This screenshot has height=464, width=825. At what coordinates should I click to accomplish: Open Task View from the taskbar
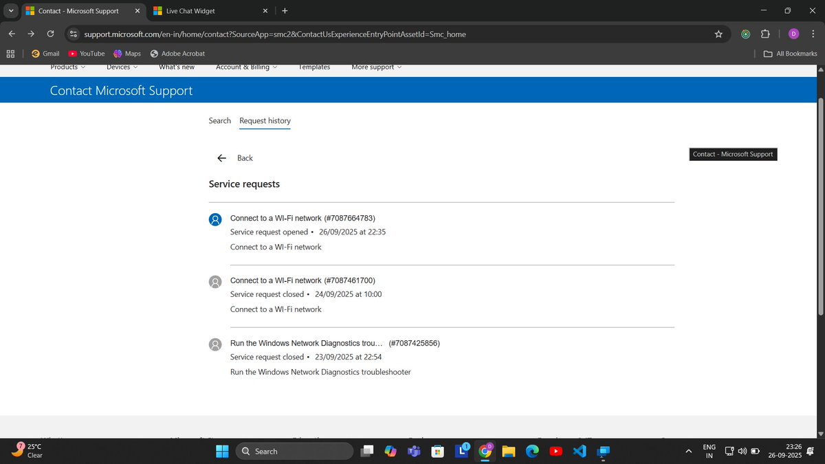(368, 451)
